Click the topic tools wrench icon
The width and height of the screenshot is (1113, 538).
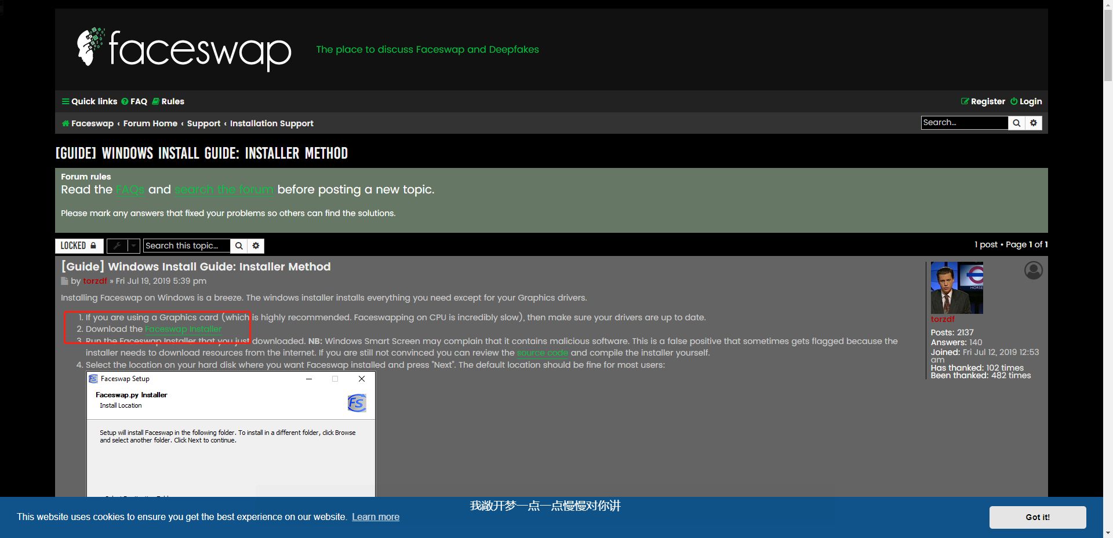point(117,246)
